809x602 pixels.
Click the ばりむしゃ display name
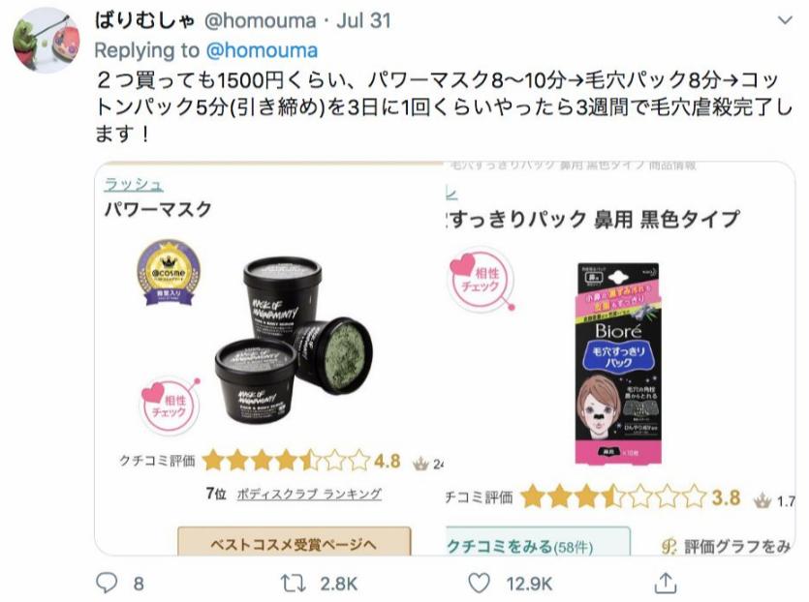(145, 20)
